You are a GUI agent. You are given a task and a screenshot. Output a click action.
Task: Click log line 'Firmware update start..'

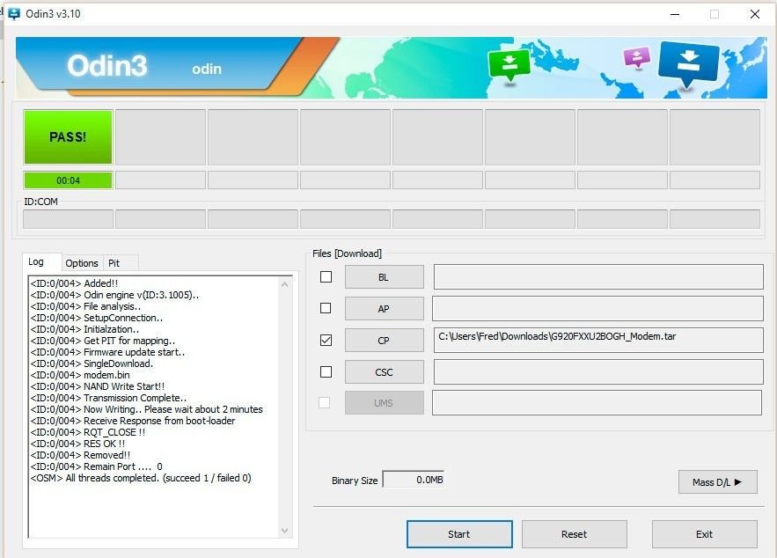tap(107, 352)
